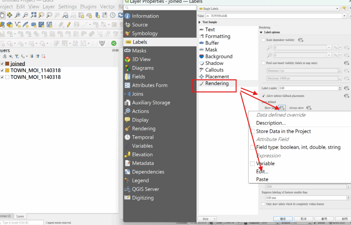Click the Zoom Last icon in toolbar
This screenshot has height=225, width=351.
(x=65, y=15)
